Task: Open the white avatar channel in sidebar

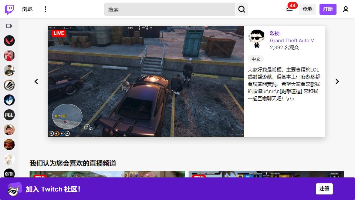Action: coord(9,159)
